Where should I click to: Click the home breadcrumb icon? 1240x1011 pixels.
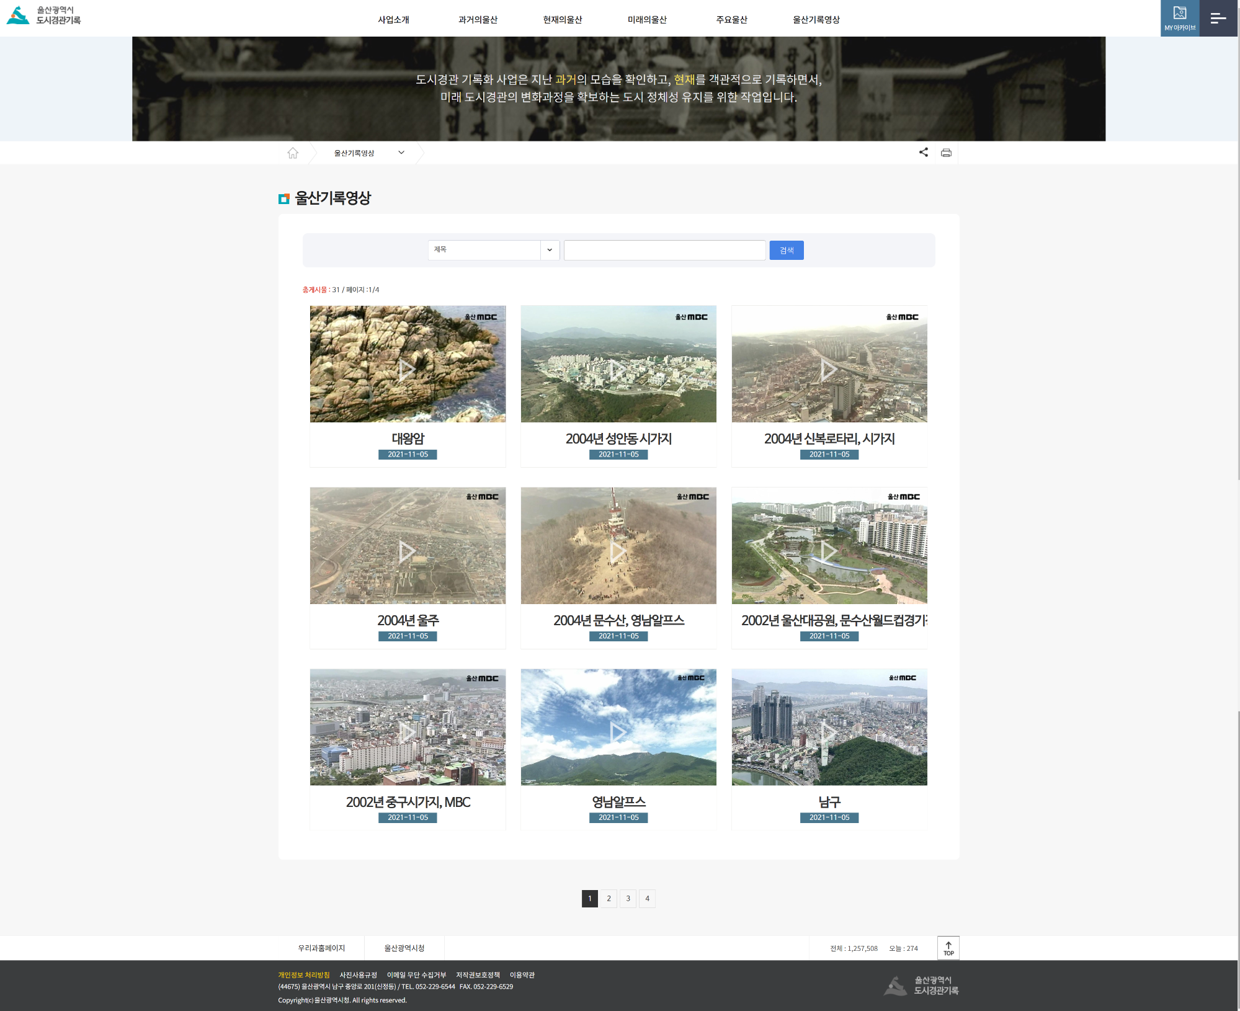(293, 153)
